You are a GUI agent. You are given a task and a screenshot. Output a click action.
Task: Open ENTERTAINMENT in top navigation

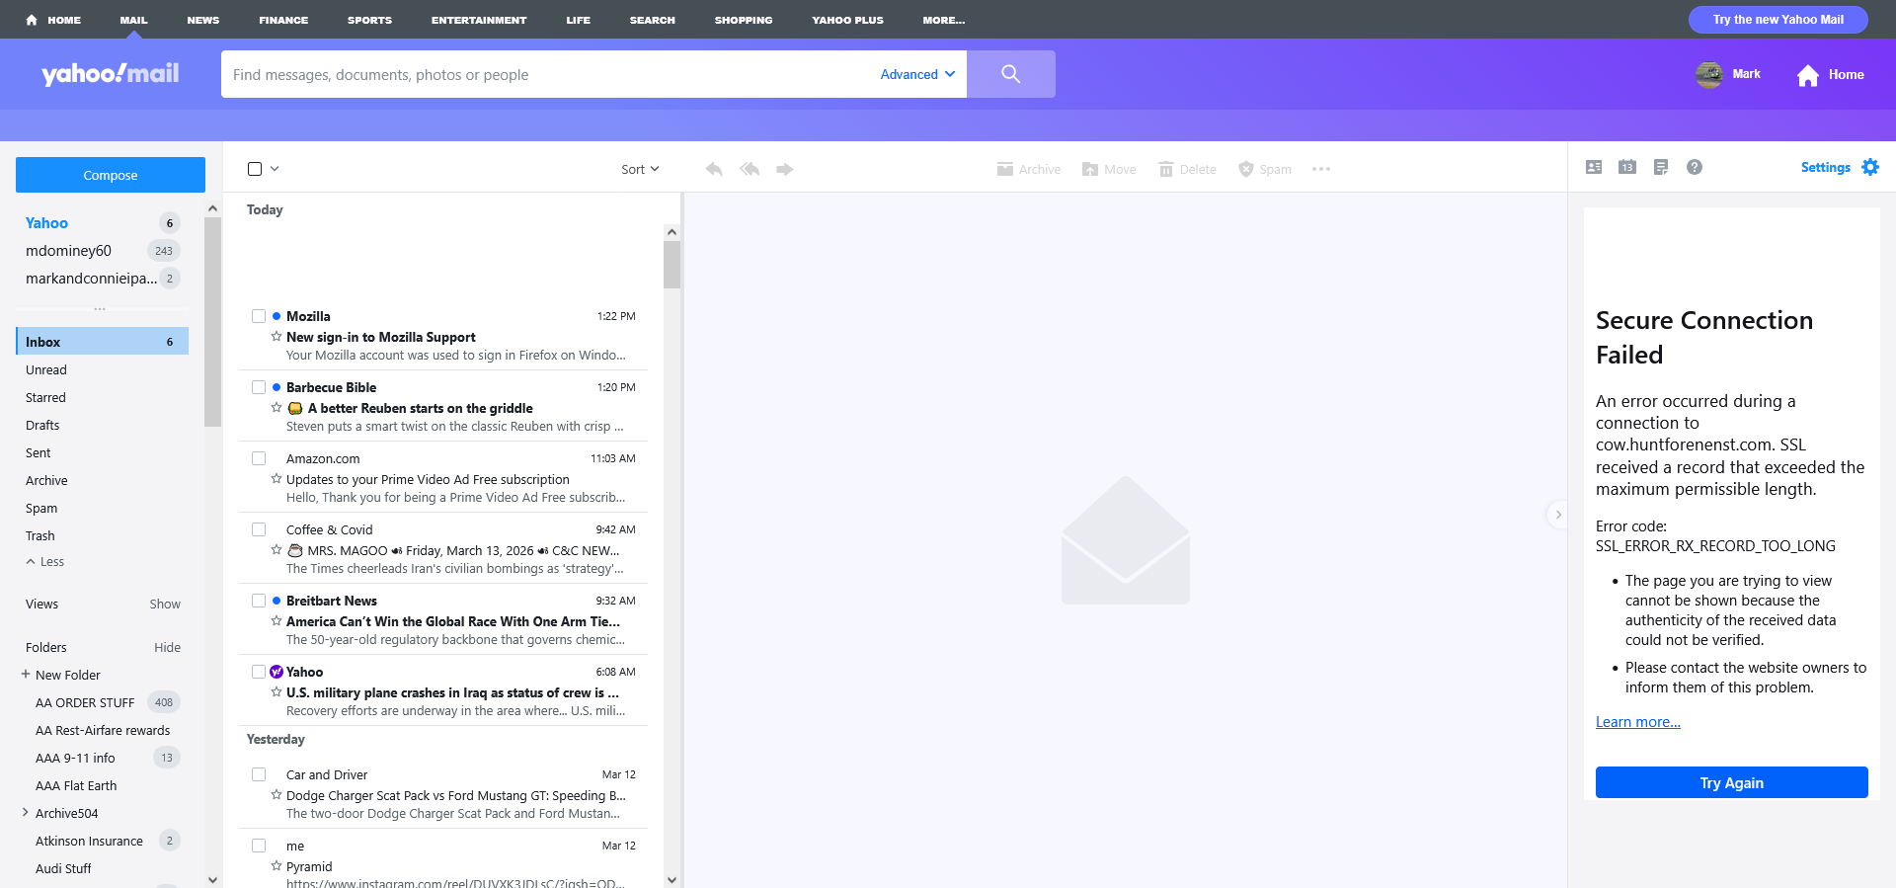pos(479,20)
